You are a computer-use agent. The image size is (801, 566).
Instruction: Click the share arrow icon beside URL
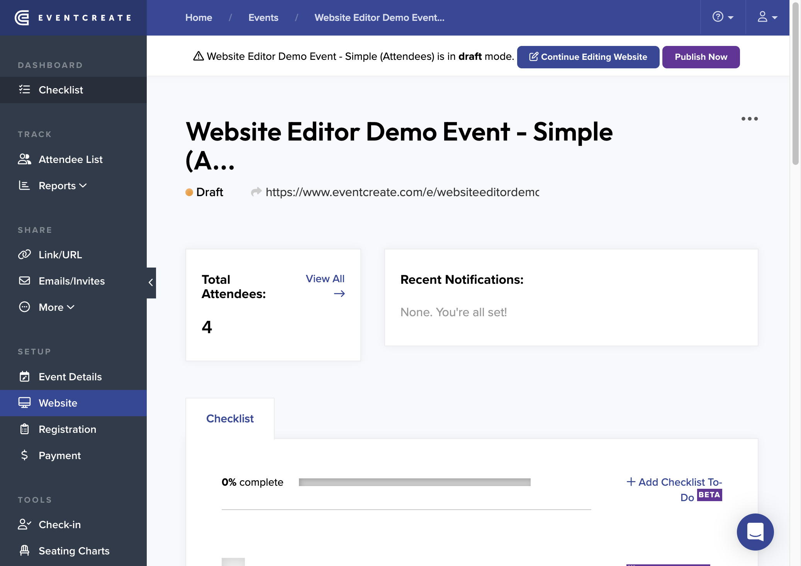tap(256, 192)
